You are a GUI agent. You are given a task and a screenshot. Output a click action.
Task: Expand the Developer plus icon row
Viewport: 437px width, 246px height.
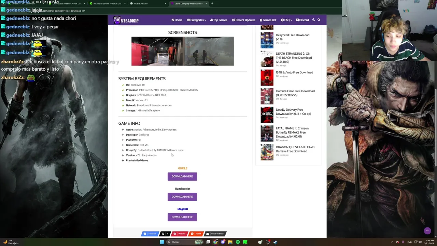(123, 135)
